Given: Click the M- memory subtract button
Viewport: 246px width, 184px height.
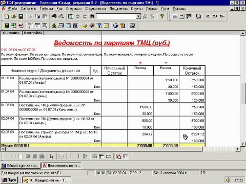Looking at the screenshot, I should [x=222, y=16].
